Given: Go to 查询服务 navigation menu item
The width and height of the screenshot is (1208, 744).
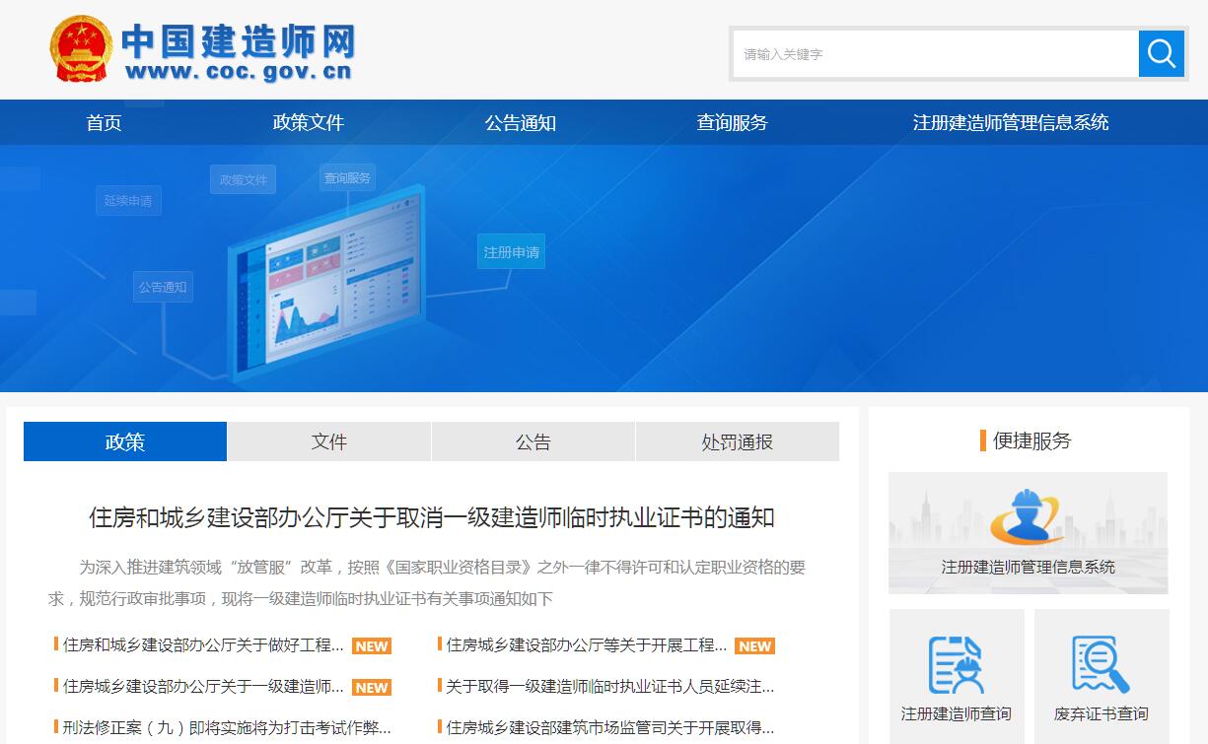Looking at the screenshot, I should pos(732,123).
